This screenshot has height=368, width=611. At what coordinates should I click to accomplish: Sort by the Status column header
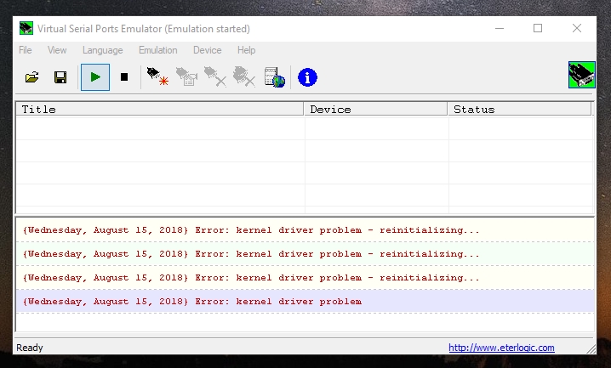519,110
